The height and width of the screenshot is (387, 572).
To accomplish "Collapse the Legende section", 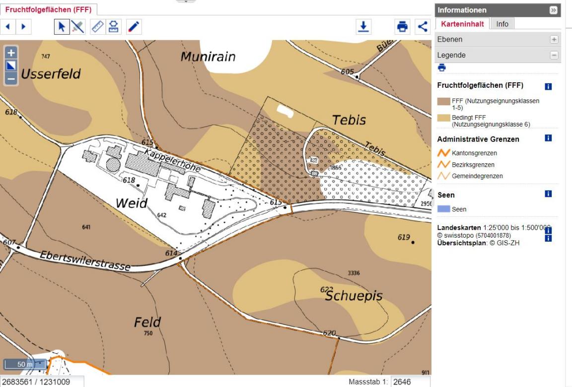I will click(554, 56).
